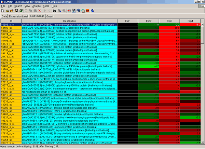The height and width of the screenshot is (149, 205).
Task: Select row id 19386_at
Action: pos(11,92)
